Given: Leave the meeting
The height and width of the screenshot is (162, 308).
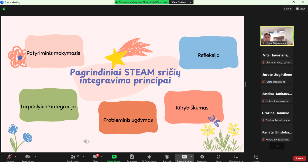Looking at the screenshot, I should (x=299, y=158).
